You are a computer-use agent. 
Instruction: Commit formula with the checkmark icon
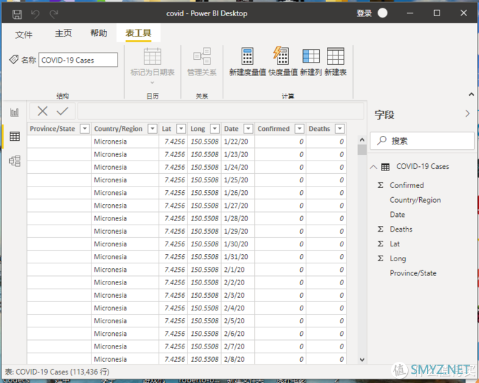click(62, 111)
